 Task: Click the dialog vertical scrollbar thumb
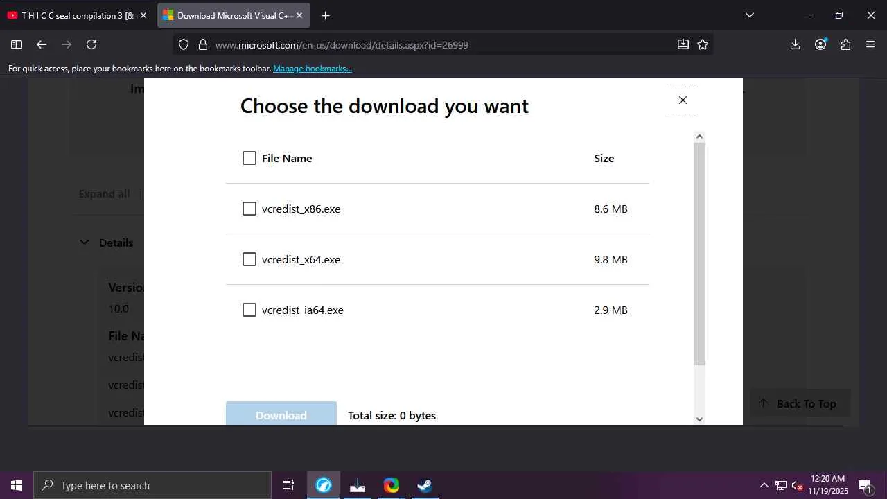tap(699, 254)
